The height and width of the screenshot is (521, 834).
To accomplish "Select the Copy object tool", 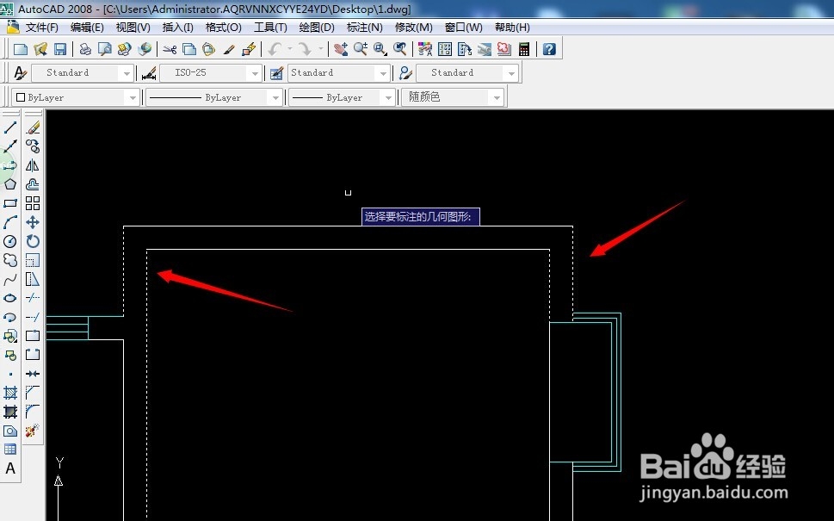I will pos(33,146).
